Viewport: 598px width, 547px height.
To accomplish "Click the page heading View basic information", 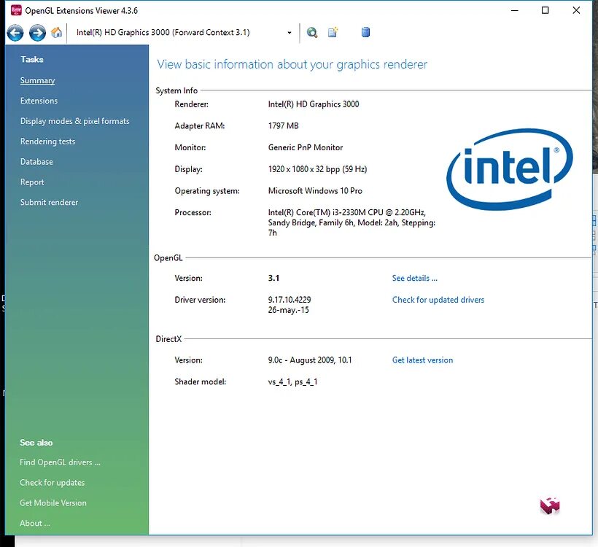I will (x=292, y=64).
